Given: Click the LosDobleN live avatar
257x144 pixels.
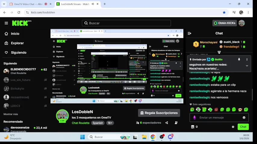Looking at the screenshot, I should [62, 115].
